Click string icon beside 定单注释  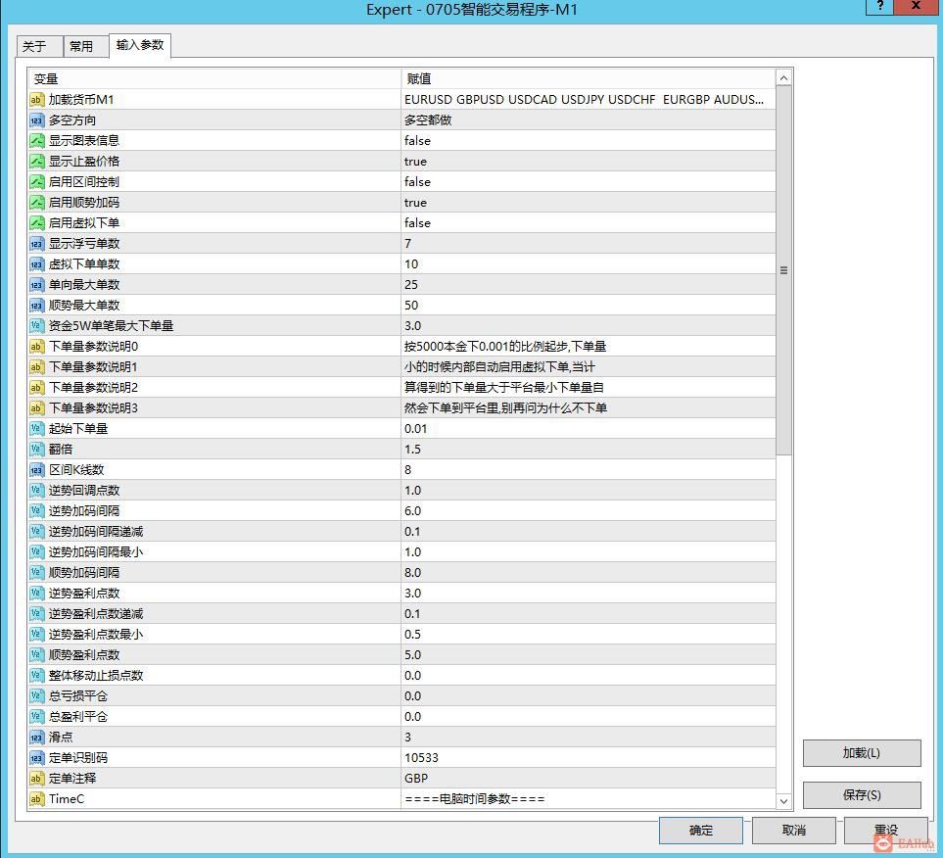click(36, 779)
